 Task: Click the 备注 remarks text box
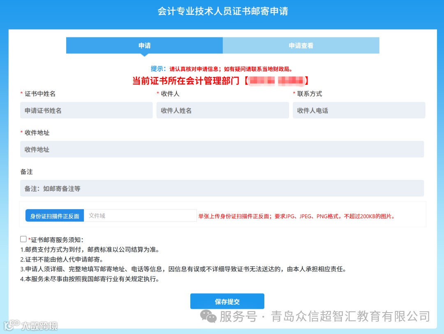pos(222,188)
